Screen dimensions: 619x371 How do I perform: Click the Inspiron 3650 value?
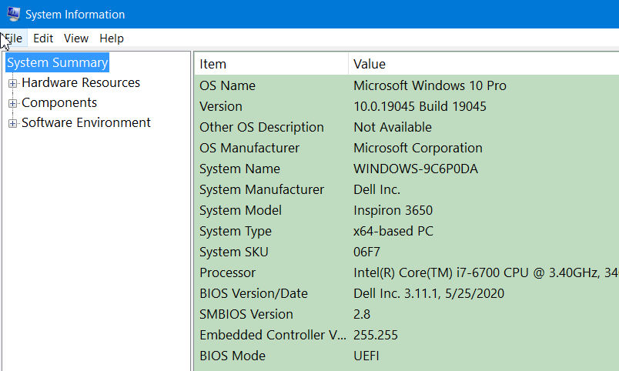393,210
